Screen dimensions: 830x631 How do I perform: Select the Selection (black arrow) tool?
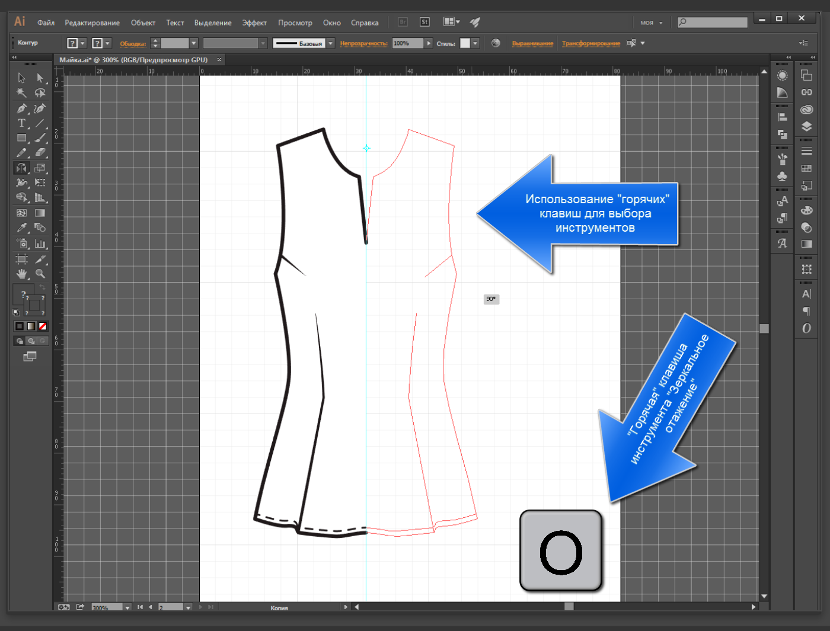pos(21,78)
